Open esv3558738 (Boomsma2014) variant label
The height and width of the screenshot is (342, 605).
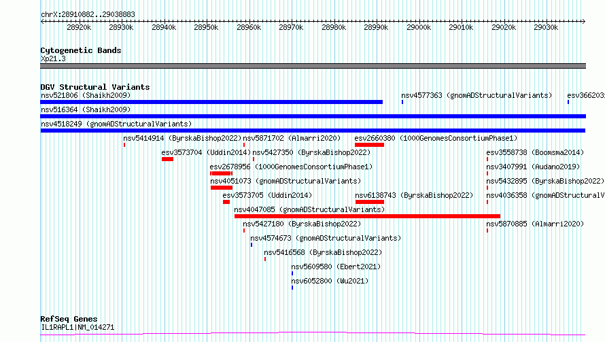point(535,152)
